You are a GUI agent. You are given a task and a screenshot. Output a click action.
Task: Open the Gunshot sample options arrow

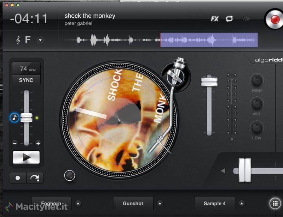160,204
